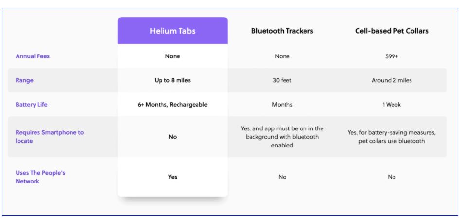The height and width of the screenshot is (220, 465).
Task: Click the Around 2 miles value
Action: [x=392, y=80]
